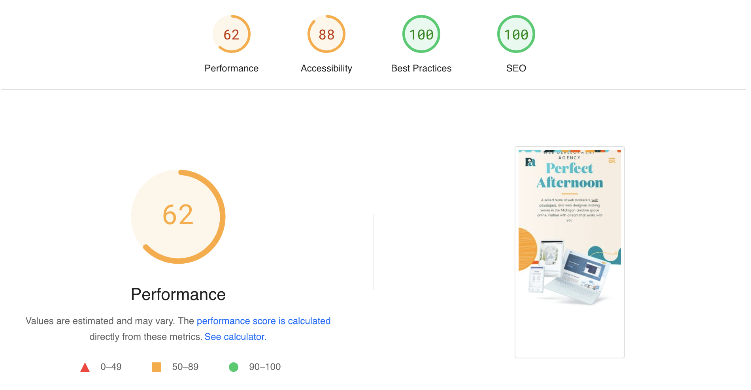This screenshot has width=751, height=390.
Task: Jump to the Best Practices category label
Action: point(421,68)
